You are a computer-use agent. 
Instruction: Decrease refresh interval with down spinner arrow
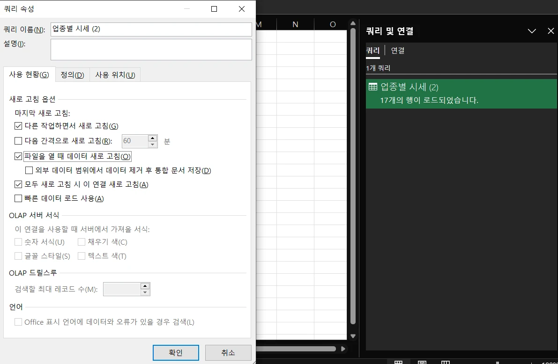tap(153, 143)
